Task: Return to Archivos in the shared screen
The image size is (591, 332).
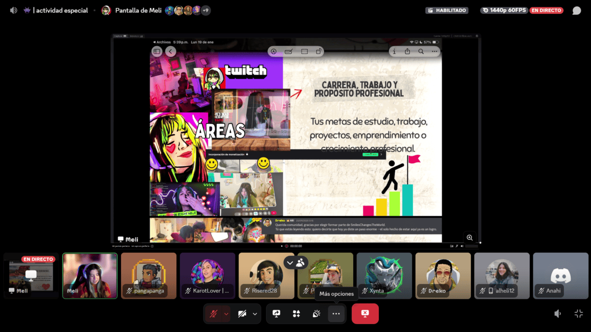Action: 162,42
